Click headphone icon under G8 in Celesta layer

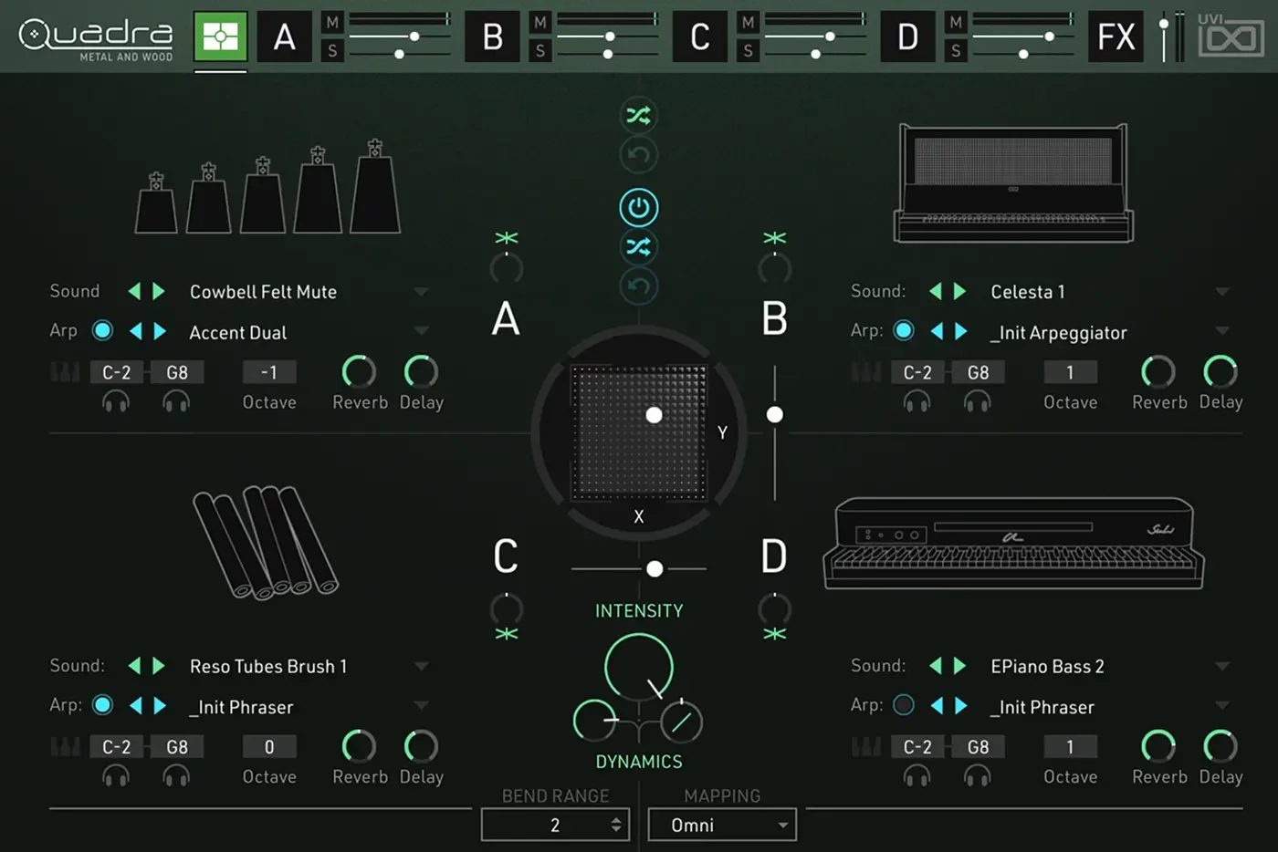978,401
